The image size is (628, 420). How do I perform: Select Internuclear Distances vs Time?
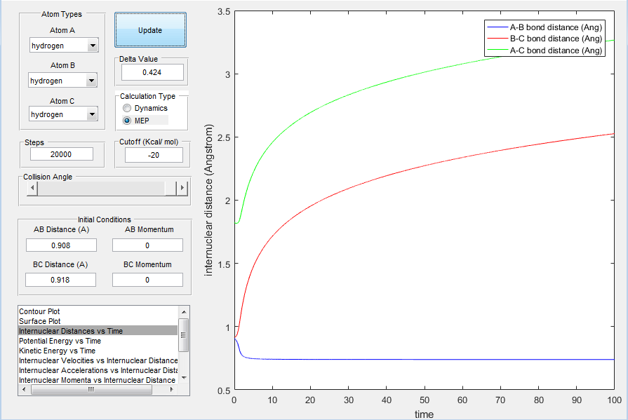[x=98, y=331]
